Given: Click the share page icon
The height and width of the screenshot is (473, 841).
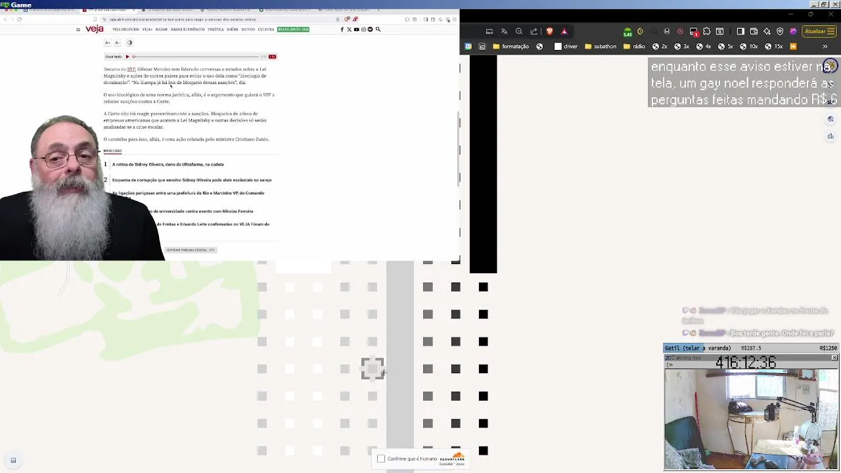Looking at the screenshot, I should pos(534,31).
